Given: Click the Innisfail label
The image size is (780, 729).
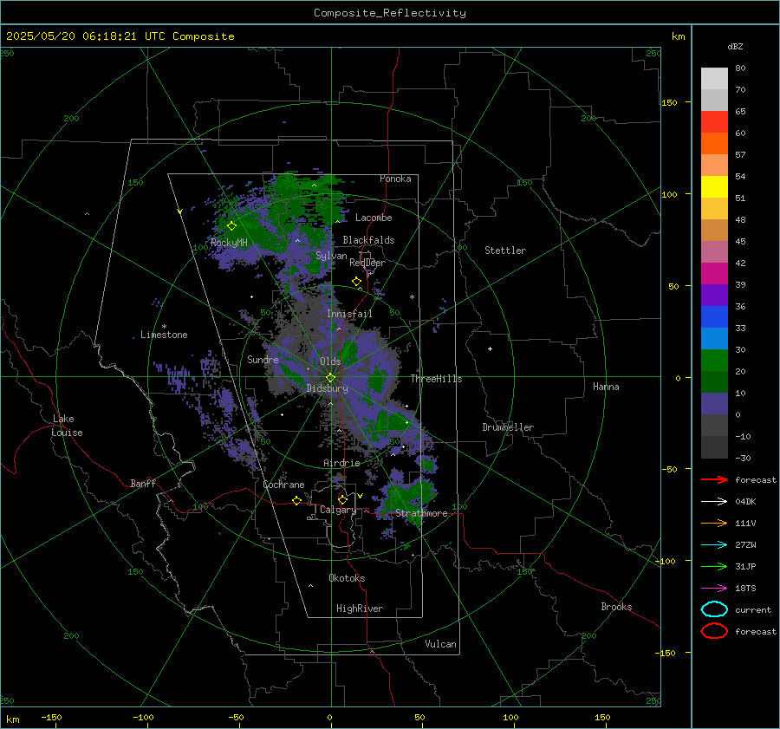Looking at the screenshot, I should [349, 314].
